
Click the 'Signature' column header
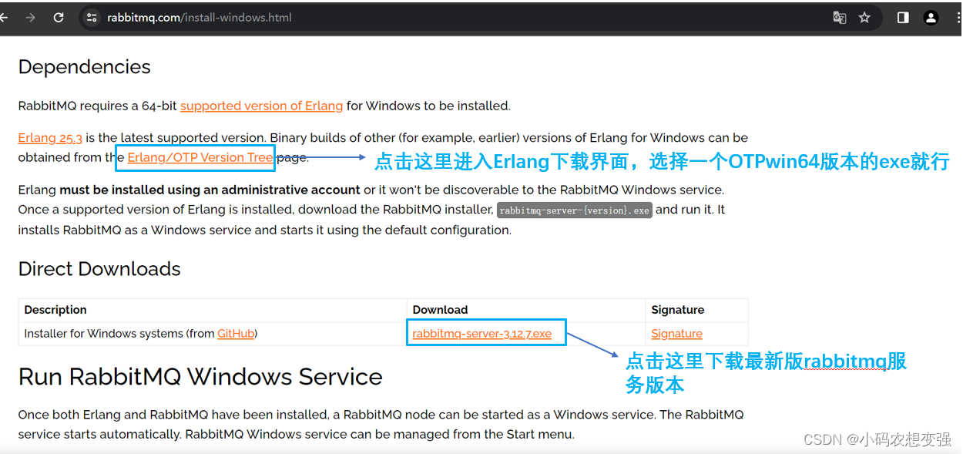[678, 310]
